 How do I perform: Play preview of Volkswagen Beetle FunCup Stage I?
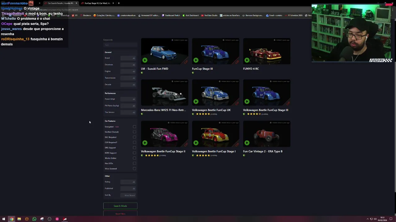point(196,143)
